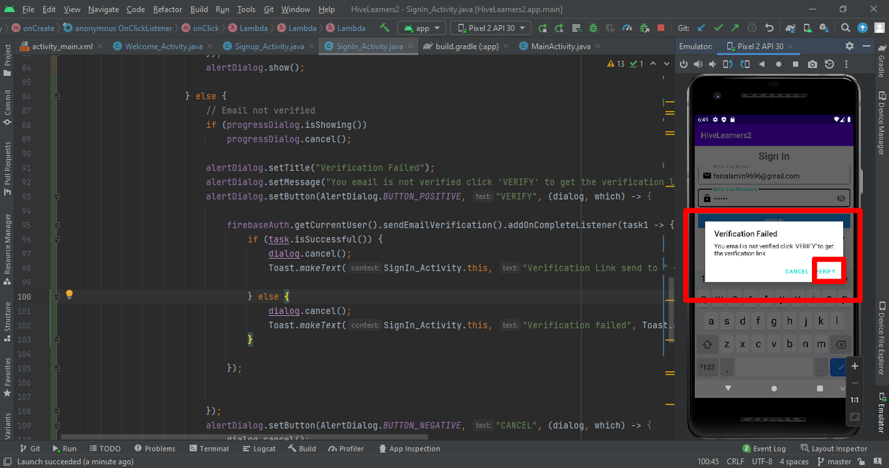Click CANCEL in the Verification Failed dialog
This screenshot has width=889, height=468.
(797, 271)
